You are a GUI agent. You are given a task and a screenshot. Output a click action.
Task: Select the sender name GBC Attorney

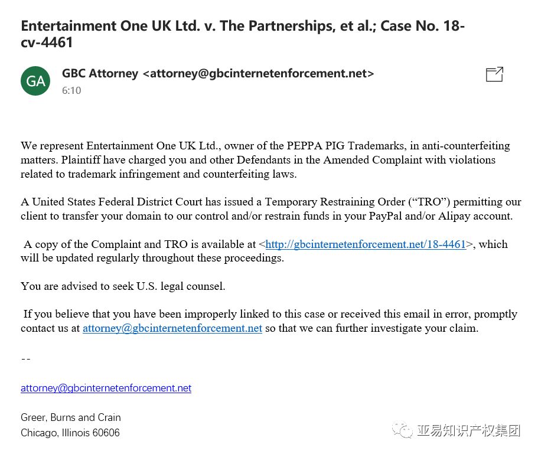100,73
